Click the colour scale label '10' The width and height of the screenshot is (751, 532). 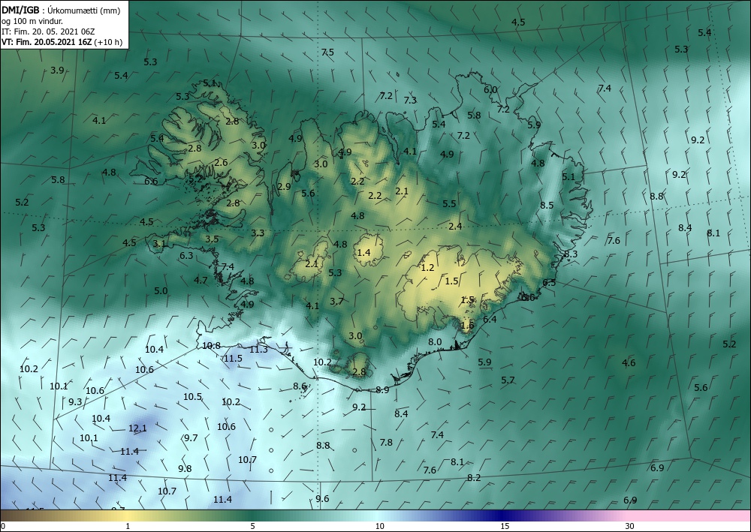click(x=379, y=526)
